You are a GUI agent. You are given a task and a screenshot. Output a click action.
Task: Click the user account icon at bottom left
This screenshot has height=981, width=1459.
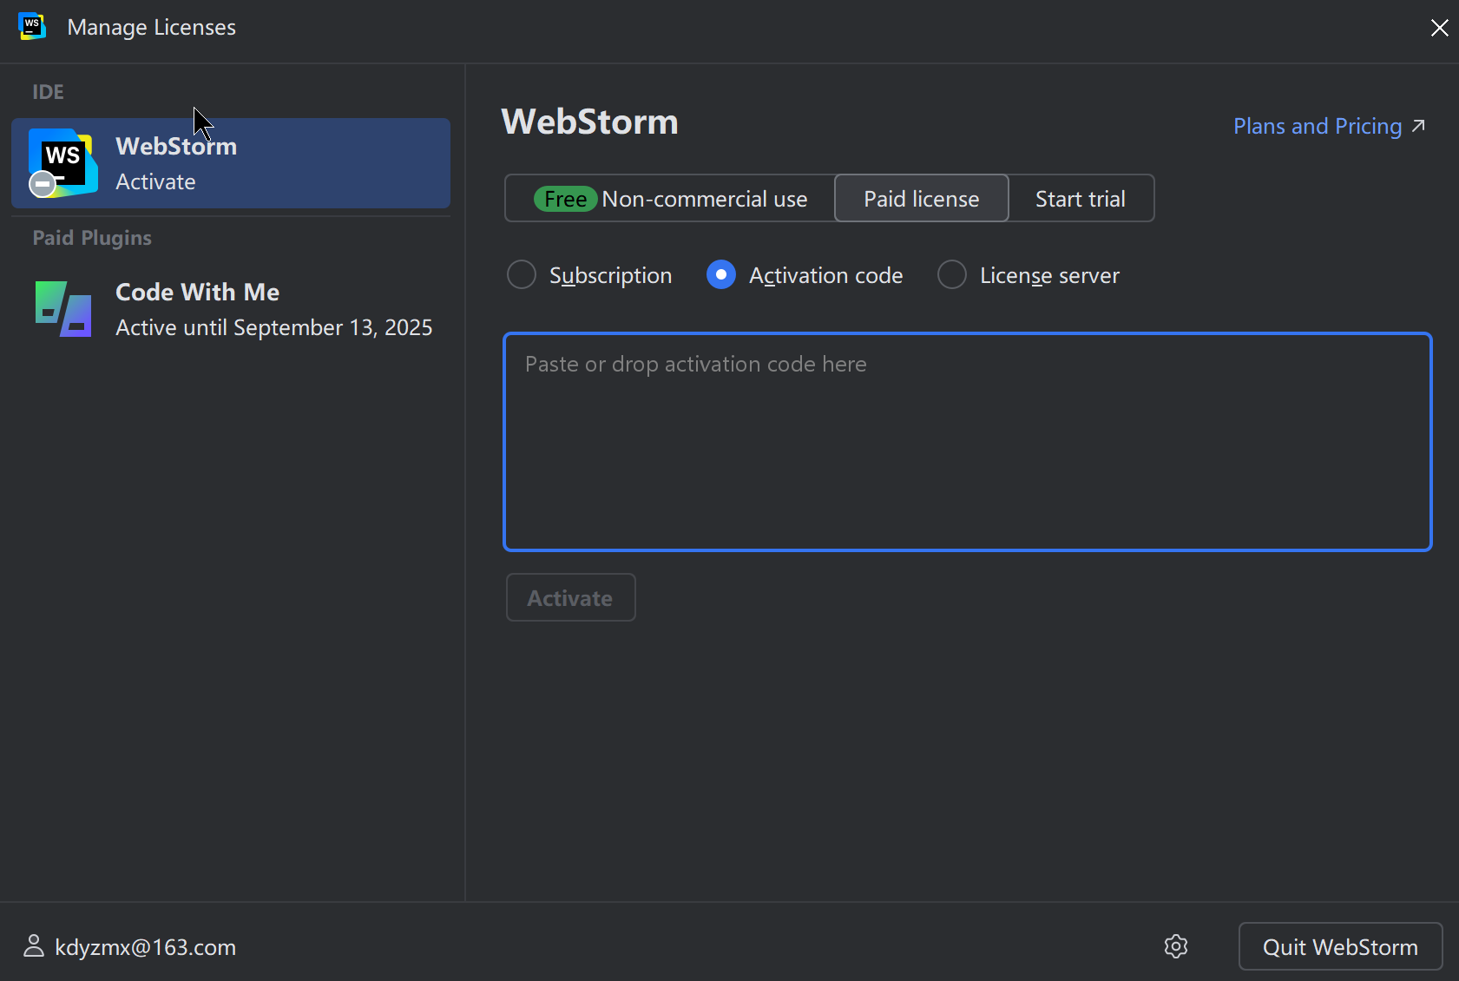34,946
